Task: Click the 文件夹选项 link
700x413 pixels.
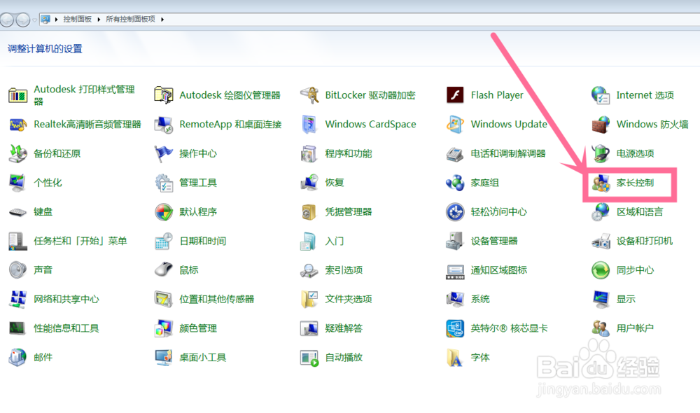Action: click(348, 299)
